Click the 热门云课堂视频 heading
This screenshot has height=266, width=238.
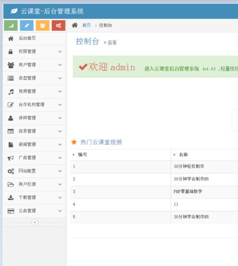(101, 142)
